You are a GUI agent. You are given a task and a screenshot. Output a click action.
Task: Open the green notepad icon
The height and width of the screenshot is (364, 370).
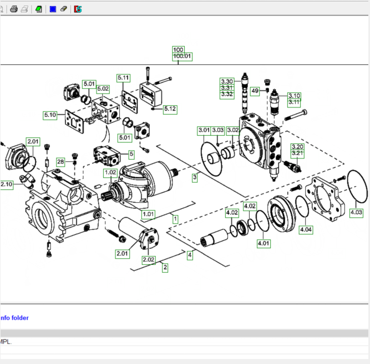pyautogui.click(x=39, y=9)
